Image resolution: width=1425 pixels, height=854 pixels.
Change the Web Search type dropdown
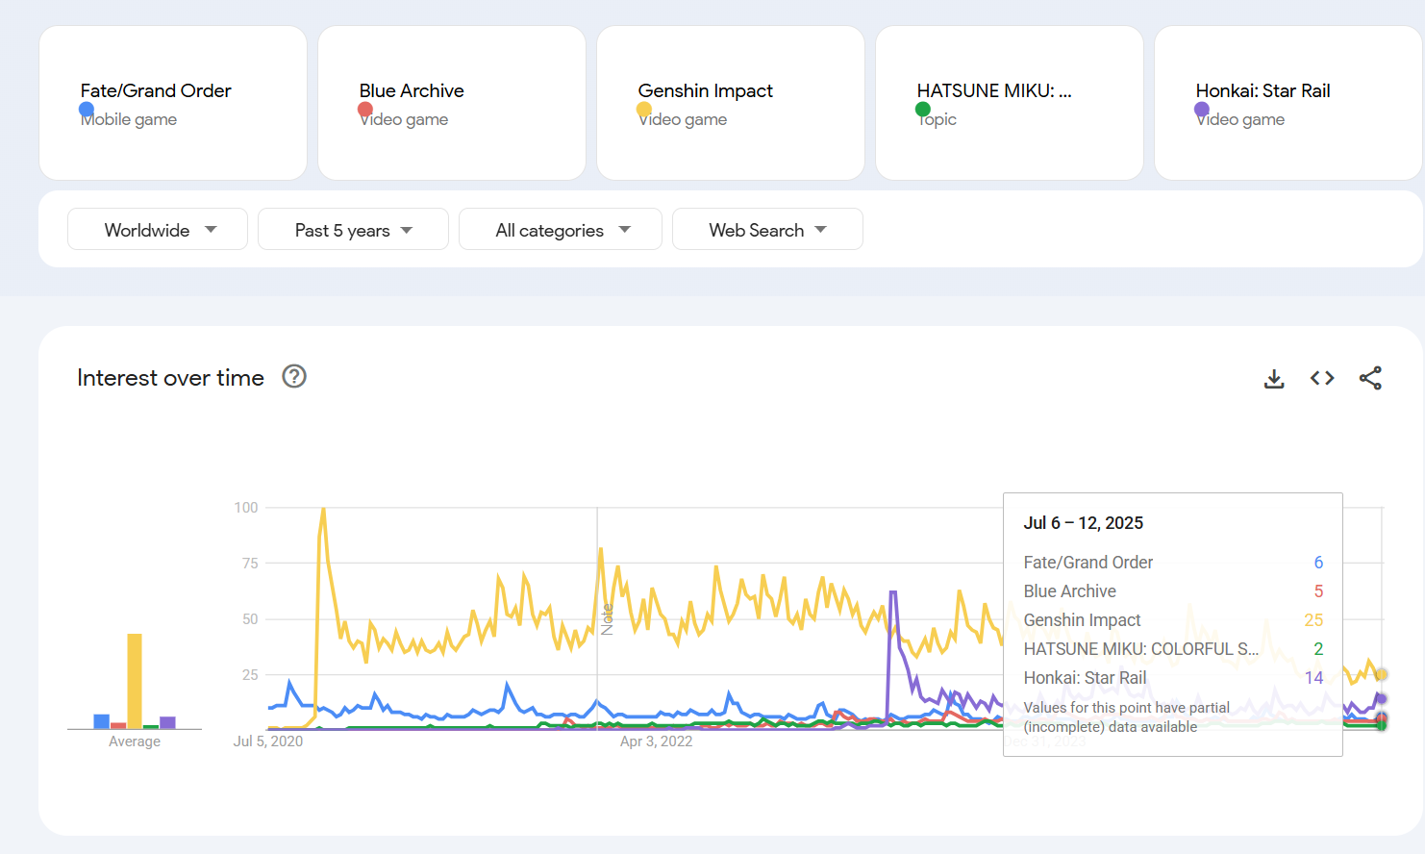[x=767, y=229]
